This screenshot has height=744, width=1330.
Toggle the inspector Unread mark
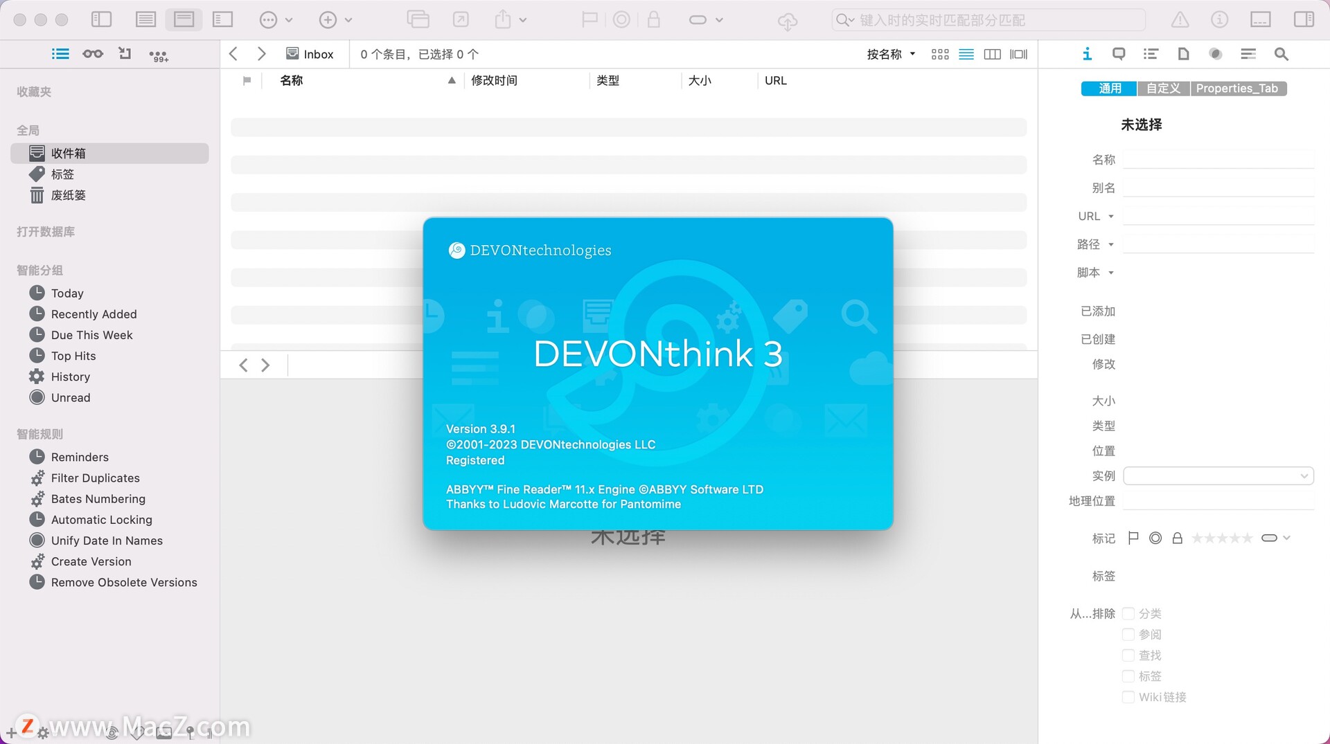pyautogui.click(x=1155, y=538)
